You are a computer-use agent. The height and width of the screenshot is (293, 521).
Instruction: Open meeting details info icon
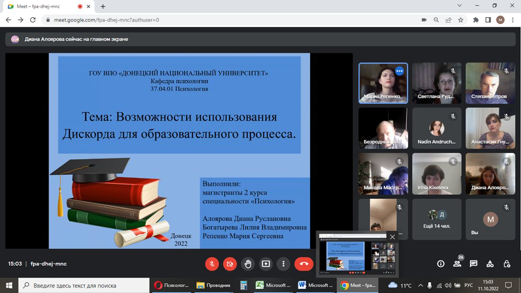(441, 264)
